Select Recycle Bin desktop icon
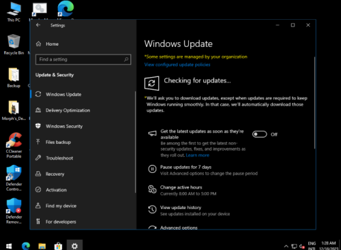 coord(14,44)
